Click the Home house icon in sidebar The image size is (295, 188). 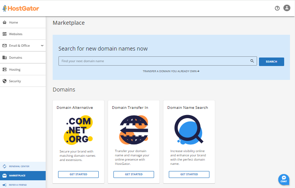click(x=5, y=22)
